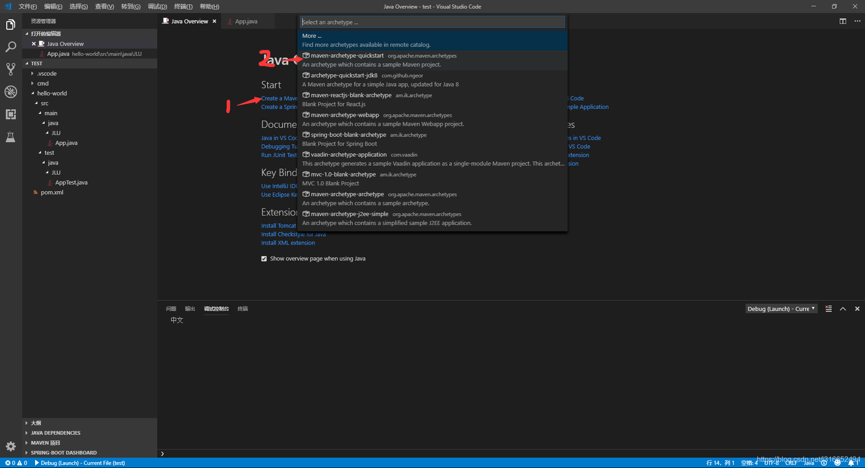Switch to the 终端 panel tab
The image size is (865, 468).
(243, 309)
